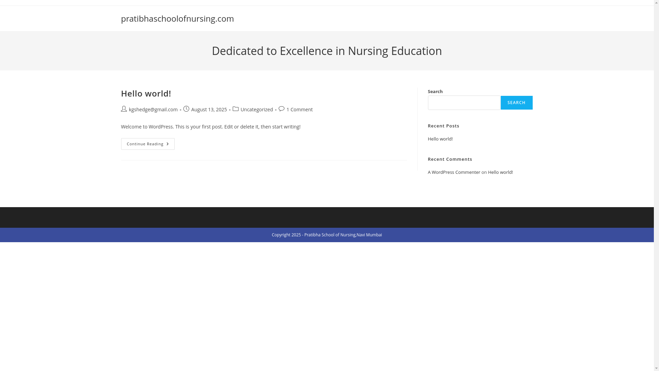This screenshot has height=371, width=659.
Task: Click the arrow icon in Continue Reading
Action: tap(167, 144)
